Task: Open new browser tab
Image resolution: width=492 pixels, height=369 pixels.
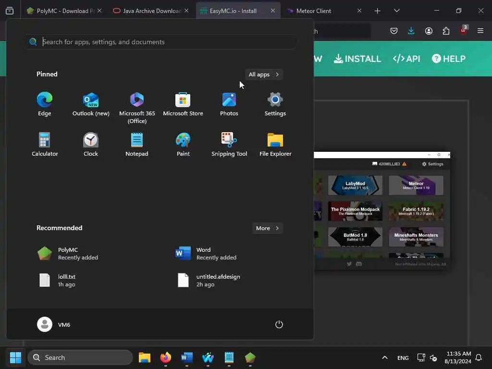Action: point(378,11)
